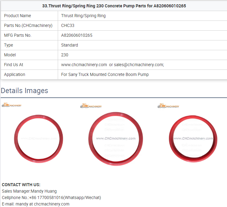This screenshot has width=227, height=207.
Task: Click the 'Details Images' heading
Action: (25, 91)
